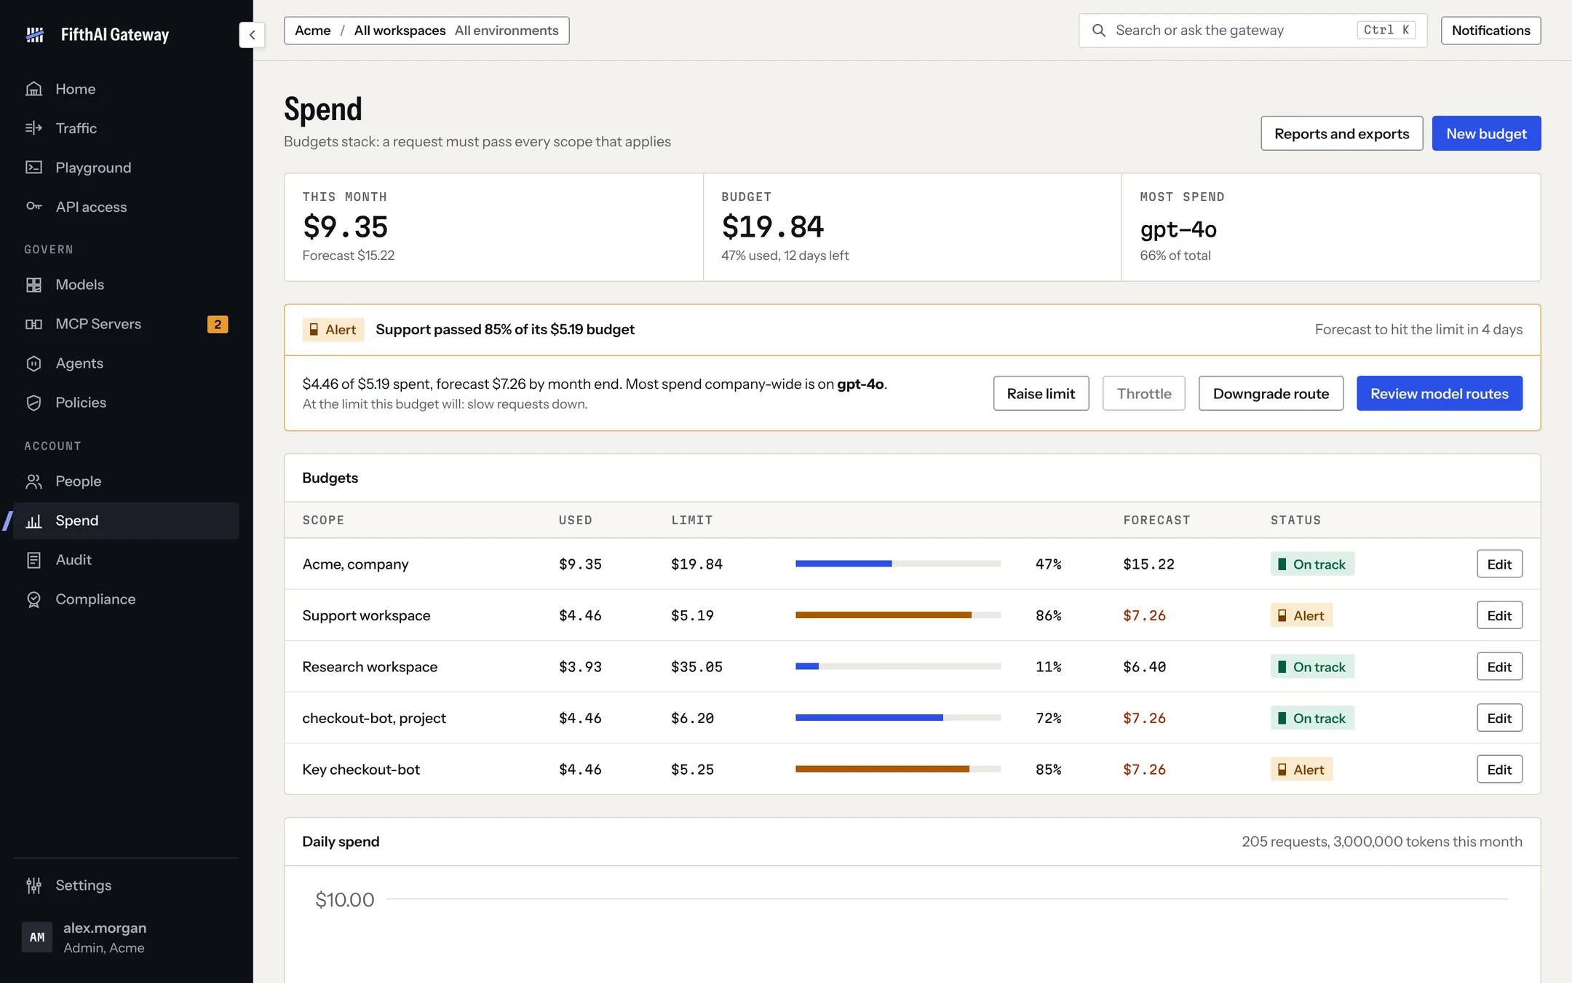This screenshot has height=983, width=1572.
Task: Open Home via its house icon
Action: [33, 89]
